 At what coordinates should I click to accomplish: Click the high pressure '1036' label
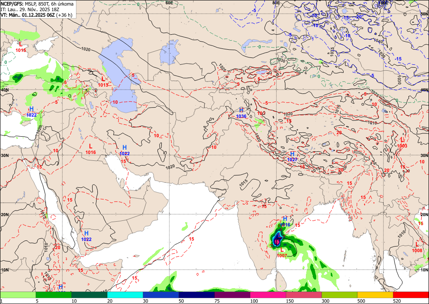tap(241, 116)
